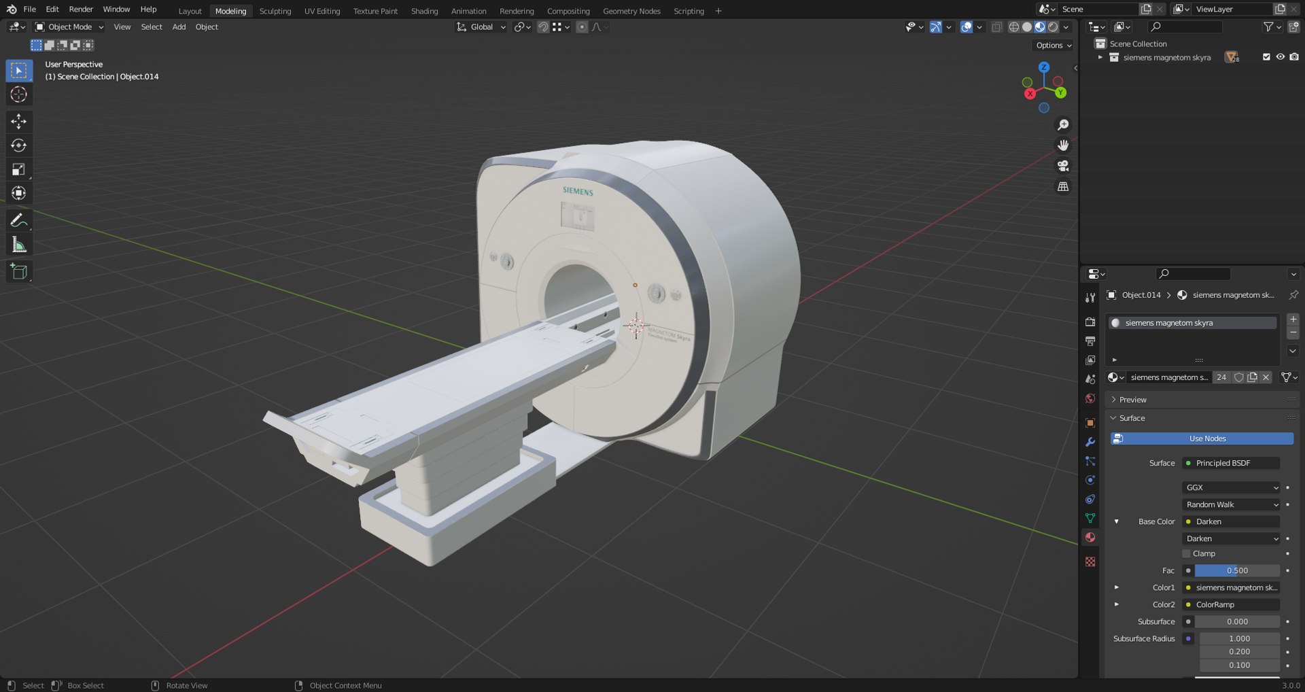This screenshot has width=1305, height=692.
Task: Open Modifier properties wrench tab
Action: [1090, 442]
